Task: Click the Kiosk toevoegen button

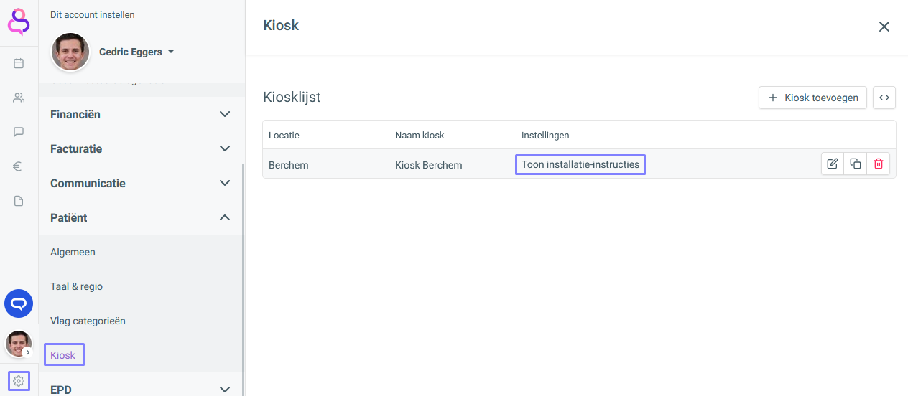Action: pyautogui.click(x=812, y=98)
